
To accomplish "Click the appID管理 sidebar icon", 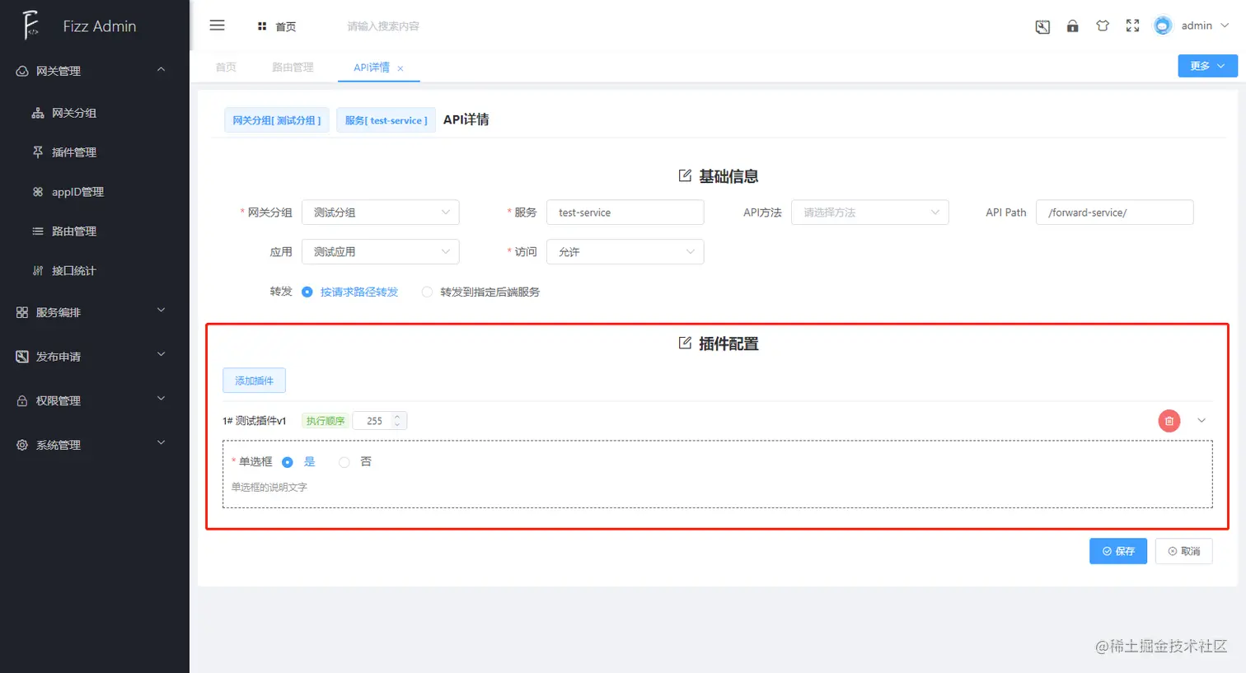I will pos(38,192).
